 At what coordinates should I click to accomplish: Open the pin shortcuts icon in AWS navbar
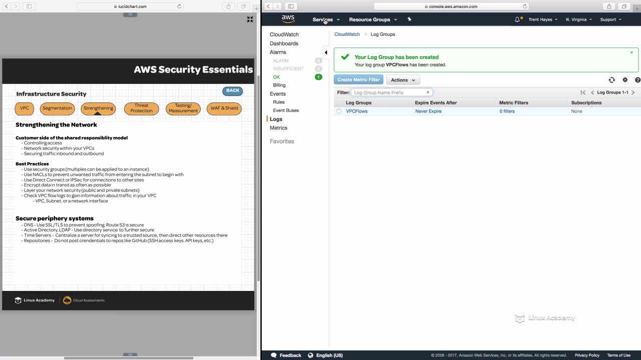(x=409, y=19)
